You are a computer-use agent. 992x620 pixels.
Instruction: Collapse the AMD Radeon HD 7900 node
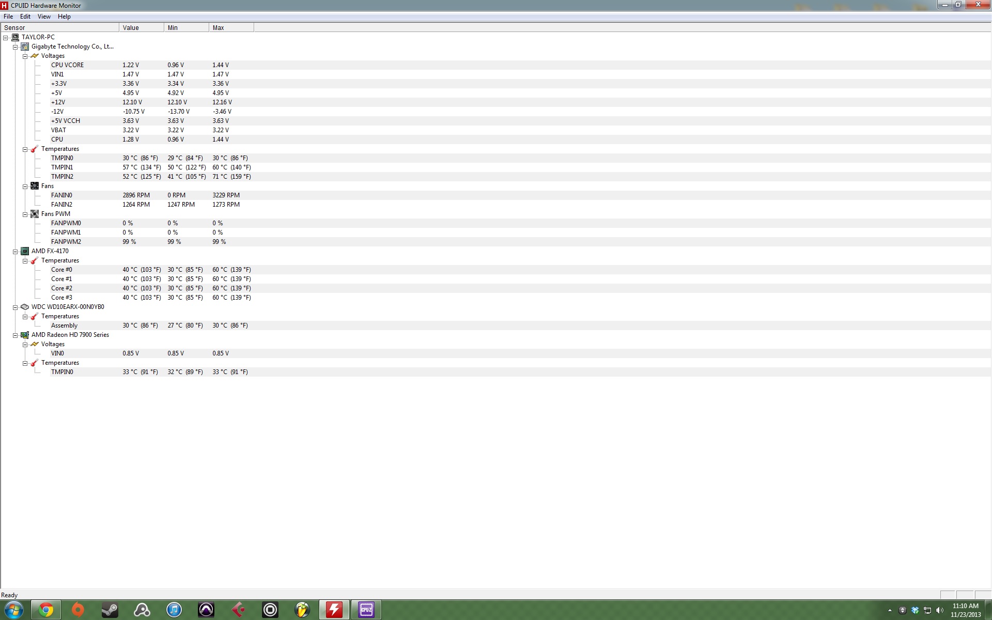[16, 335]
